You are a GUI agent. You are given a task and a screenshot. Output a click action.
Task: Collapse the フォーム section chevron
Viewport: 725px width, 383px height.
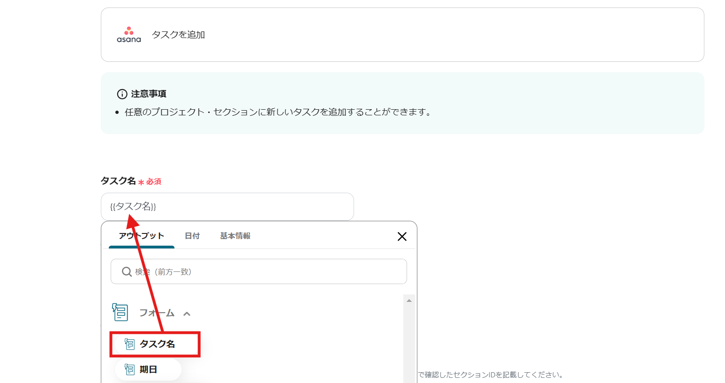pos(187,314)
